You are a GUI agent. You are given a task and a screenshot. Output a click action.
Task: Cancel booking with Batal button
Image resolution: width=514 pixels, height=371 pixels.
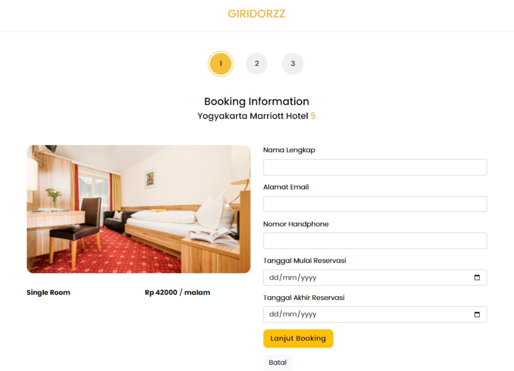coord(278,363)
